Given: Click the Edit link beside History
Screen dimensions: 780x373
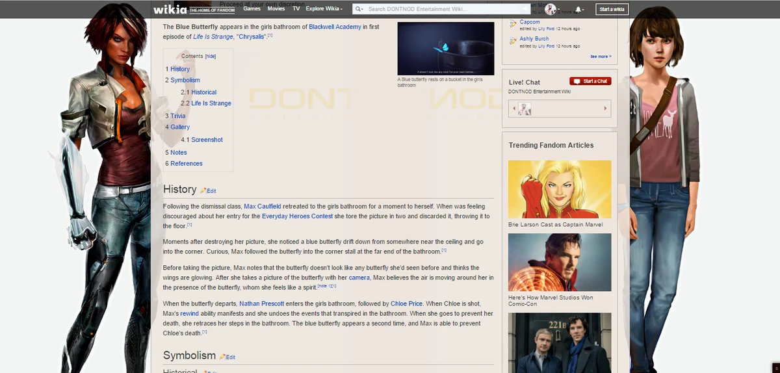Looking at the screenshot, I should [211, 191].
